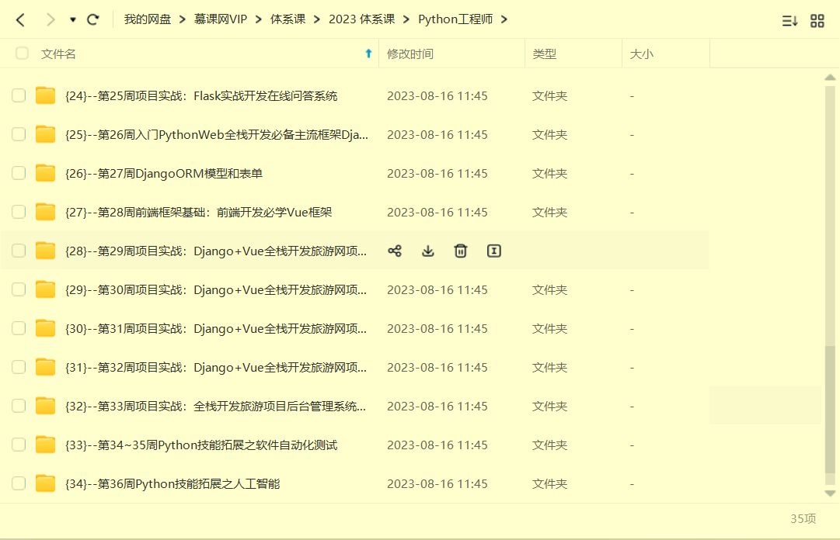Check the box for {34} 第36周 folder
840x540 pixels.
(x=19, y=483)
